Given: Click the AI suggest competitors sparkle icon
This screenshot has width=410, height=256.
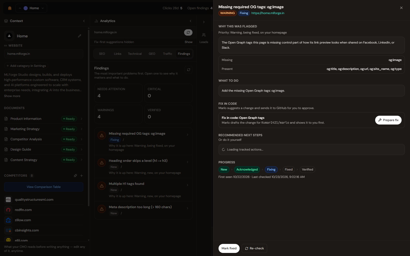Looking at the screenshot, I should point(75,176).
